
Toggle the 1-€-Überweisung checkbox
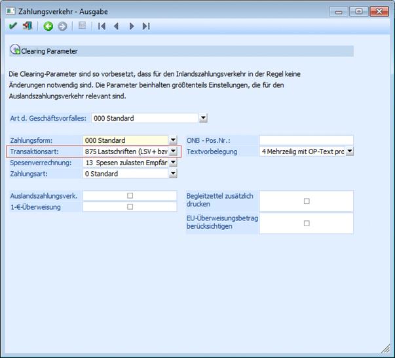click(x=130, y=207)
